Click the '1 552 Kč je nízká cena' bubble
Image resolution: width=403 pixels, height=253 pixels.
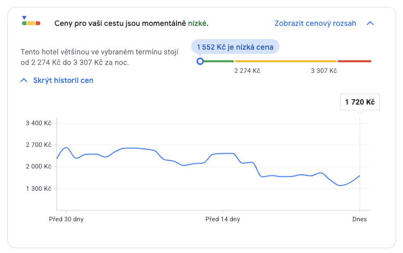point(235,48)
